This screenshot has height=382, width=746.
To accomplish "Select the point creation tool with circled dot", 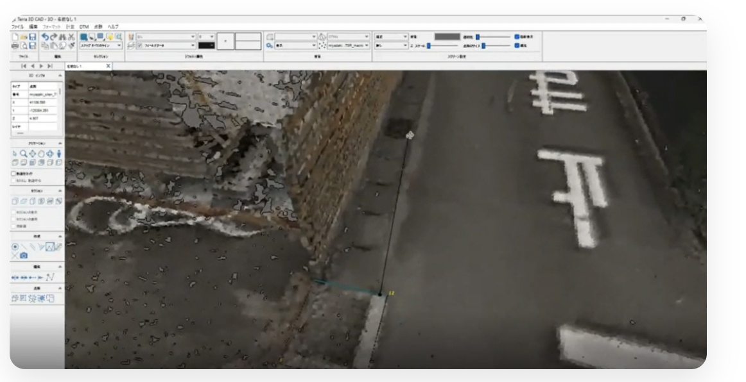I will tap(15, 247).
